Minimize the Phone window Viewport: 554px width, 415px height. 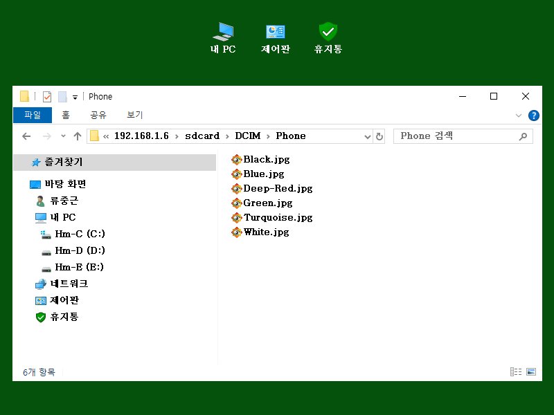click(x=463, y=96)
